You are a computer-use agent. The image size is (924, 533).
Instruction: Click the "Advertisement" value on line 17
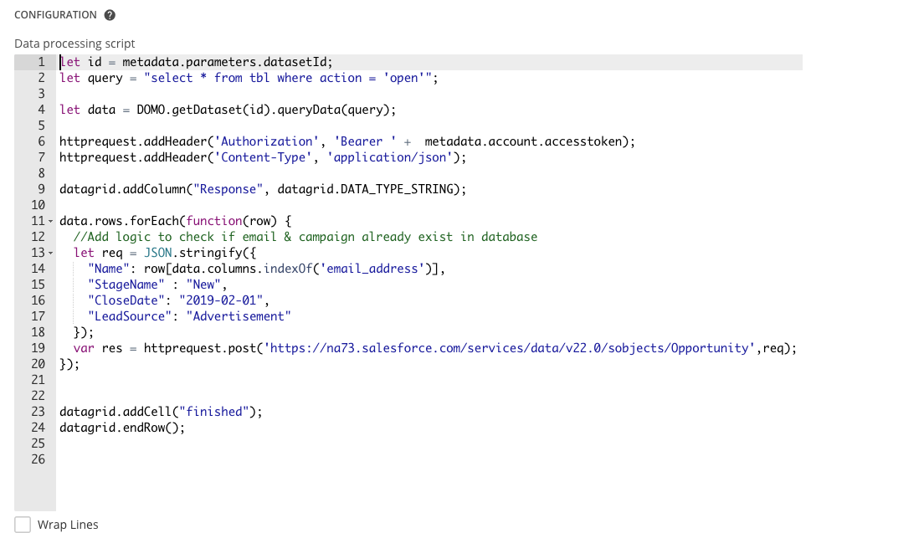point(239,316)
